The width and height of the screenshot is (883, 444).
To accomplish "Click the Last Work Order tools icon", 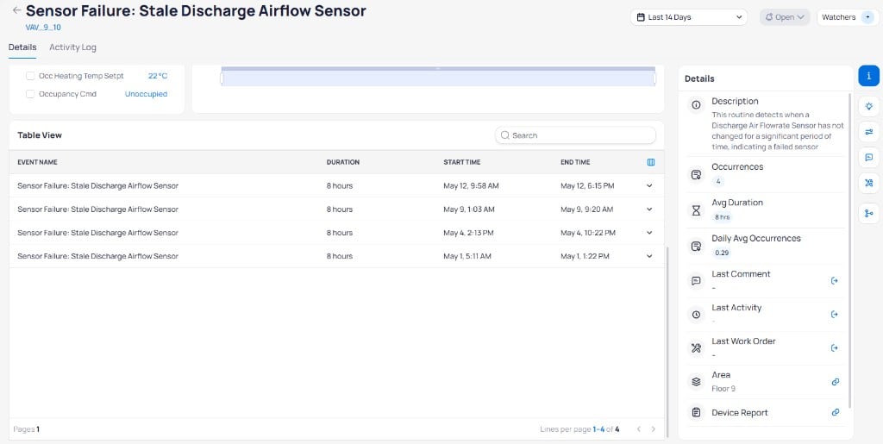I will (696, 348).
